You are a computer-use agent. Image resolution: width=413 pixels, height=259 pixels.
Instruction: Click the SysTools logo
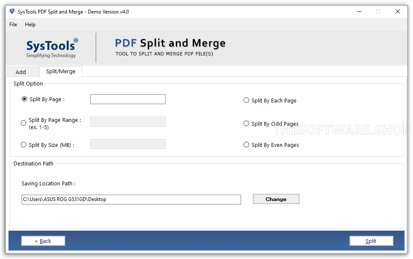coord(51,47)
